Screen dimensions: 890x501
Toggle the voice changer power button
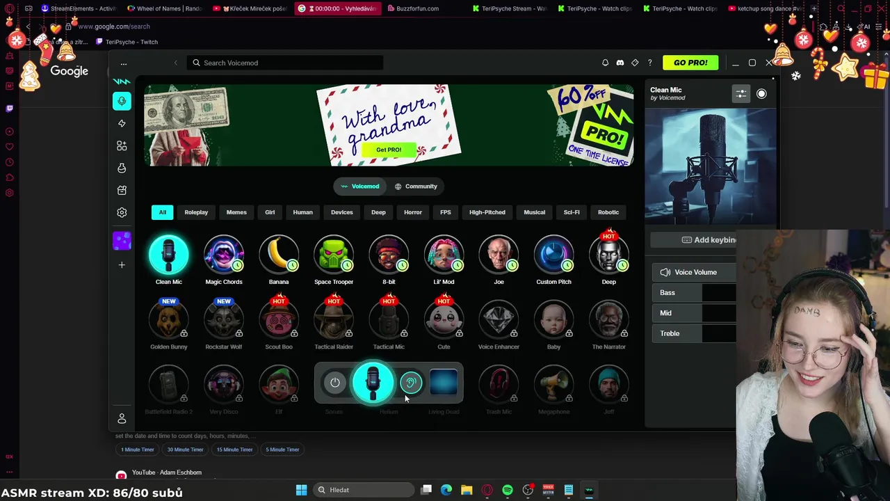pyautogui.click(x=335, y=383)
